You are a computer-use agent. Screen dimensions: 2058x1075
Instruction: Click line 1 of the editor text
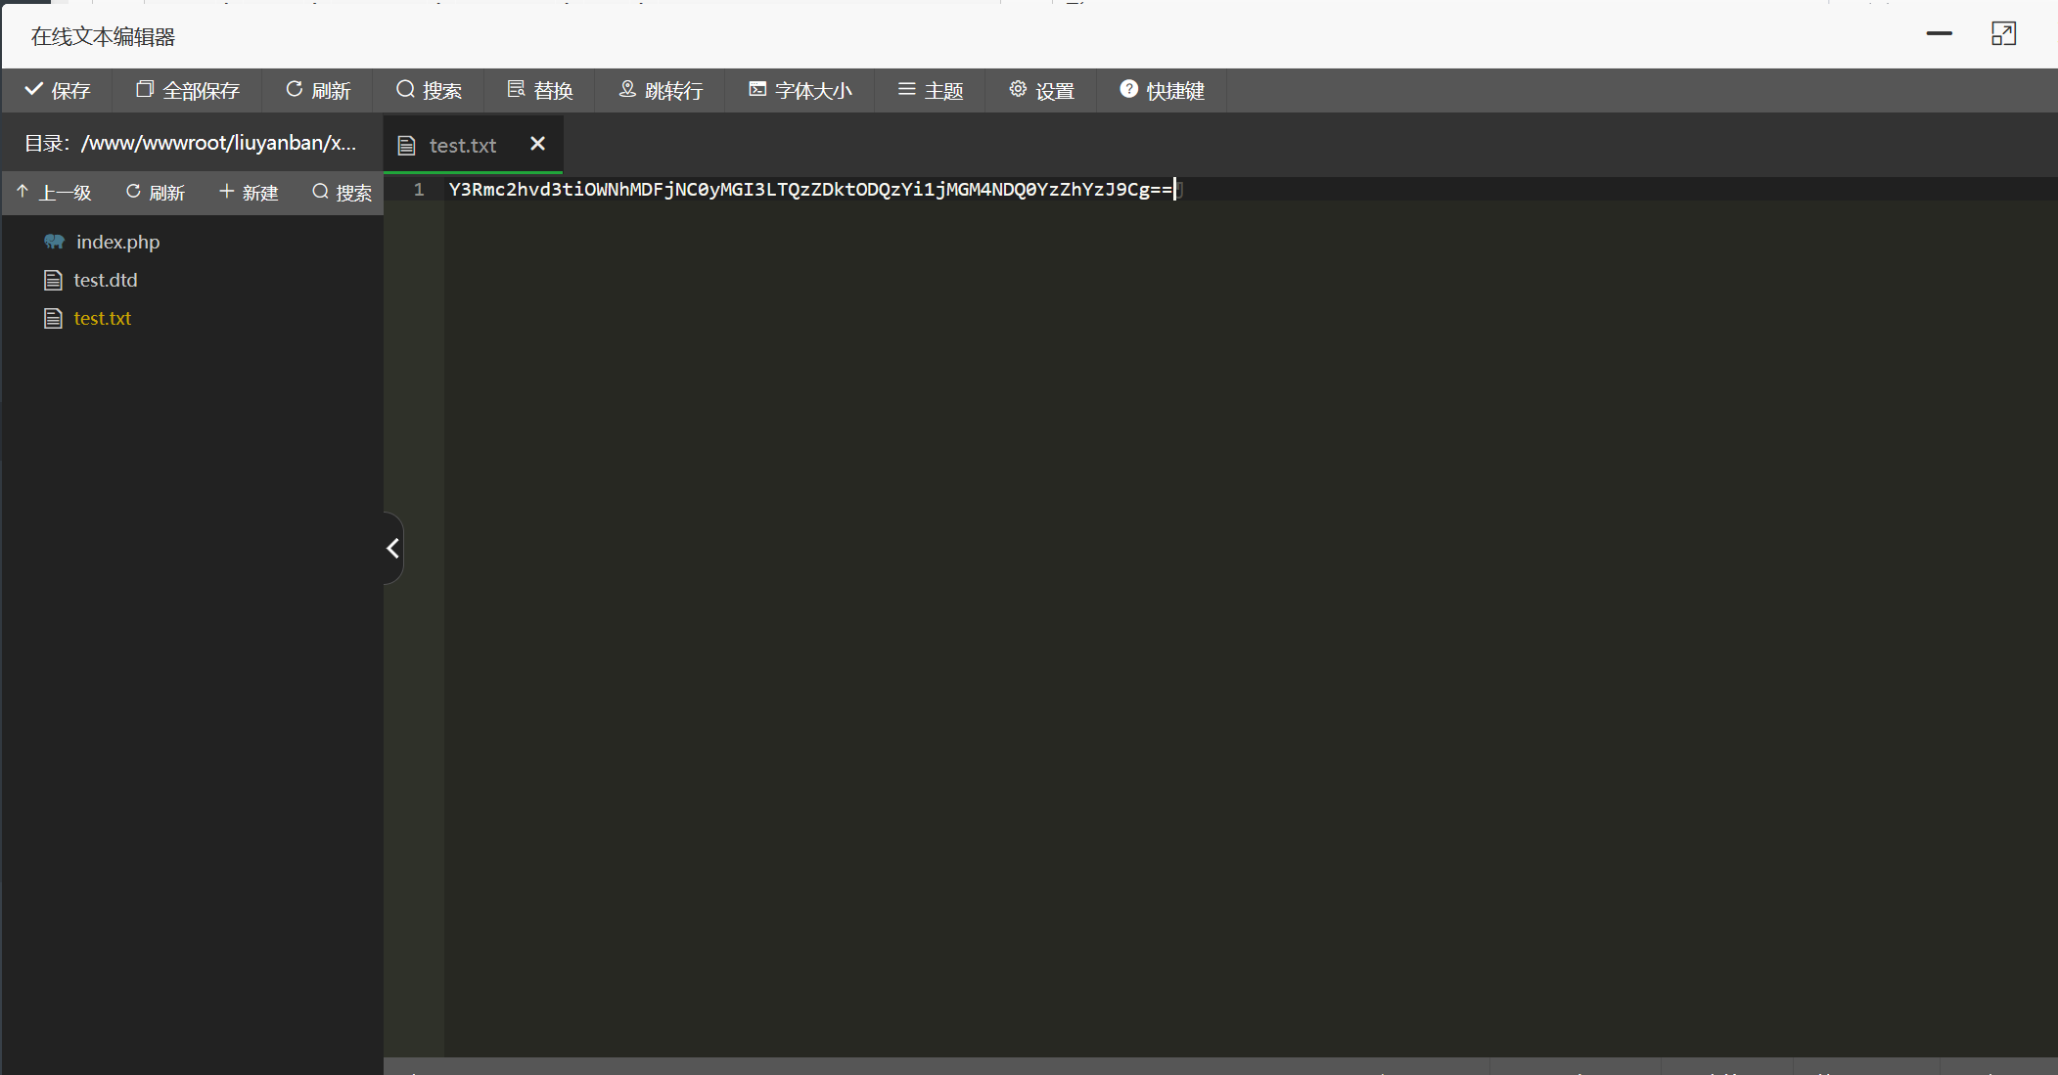[x=808, y=190]
